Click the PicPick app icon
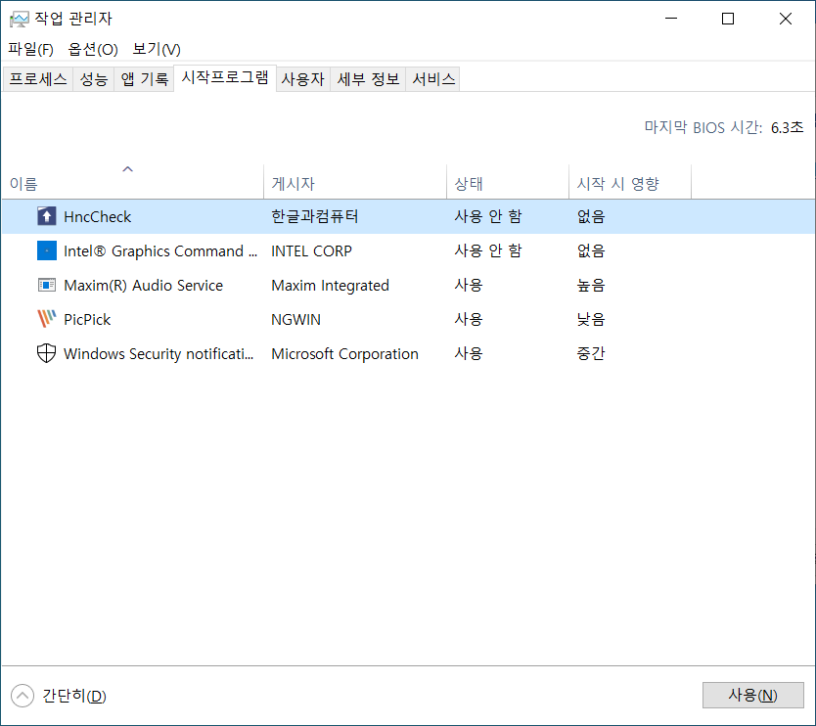Viewport: 816px width, 726px height. pyautogui.click(x=46, y=319)
